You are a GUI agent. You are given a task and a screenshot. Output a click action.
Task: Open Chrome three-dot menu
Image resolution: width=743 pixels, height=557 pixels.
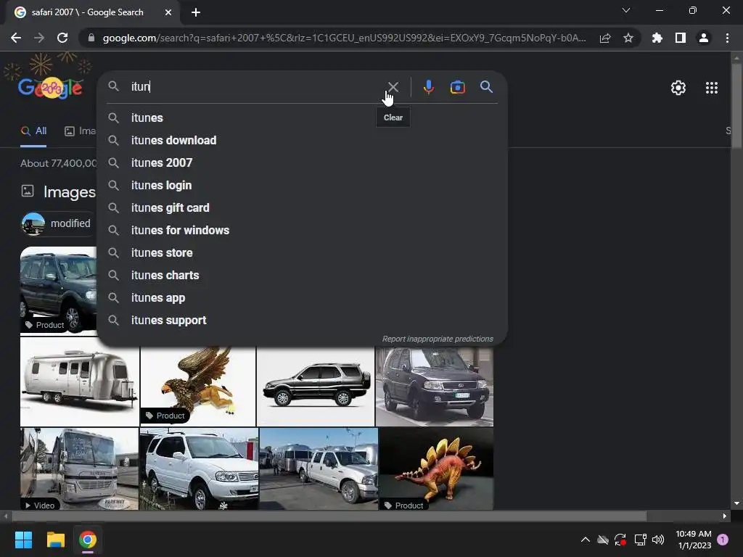pyautogui.click(x=727, y=38)
